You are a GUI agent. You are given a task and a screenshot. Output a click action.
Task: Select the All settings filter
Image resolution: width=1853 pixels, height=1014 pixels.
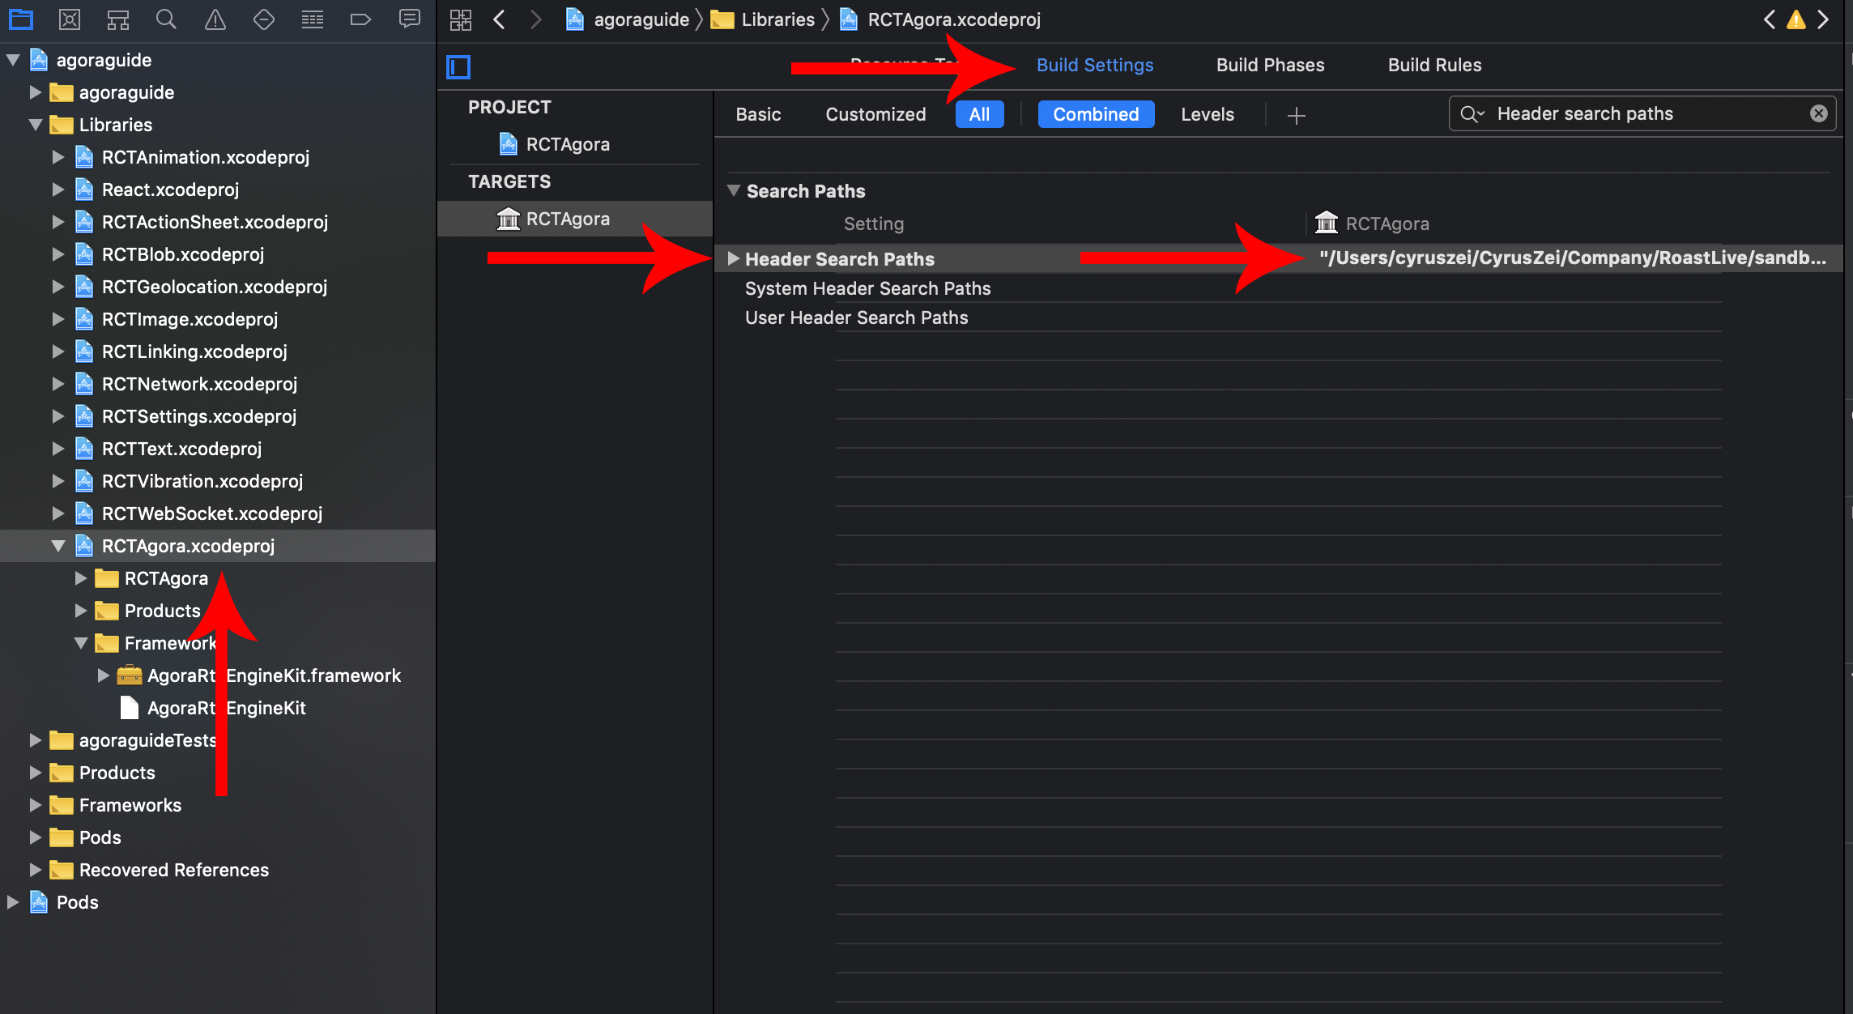coord(979,114)
